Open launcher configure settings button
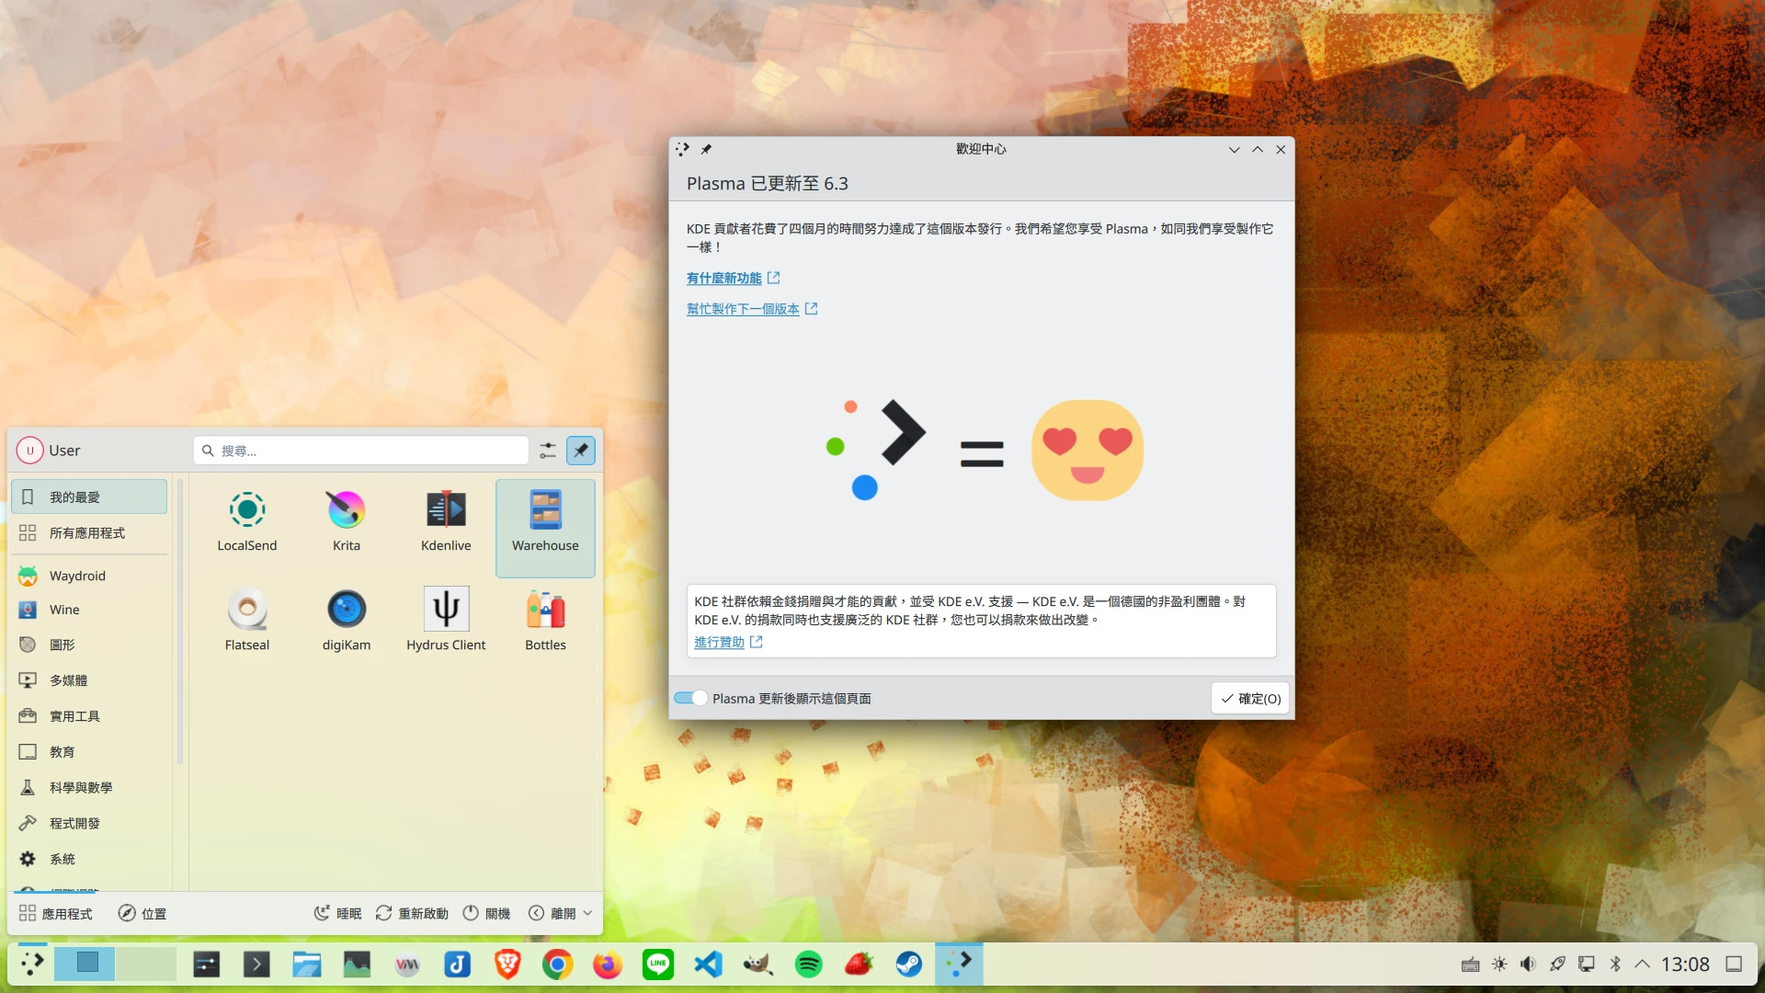Viewport: 1765px width, 993px height. [548, 451]
